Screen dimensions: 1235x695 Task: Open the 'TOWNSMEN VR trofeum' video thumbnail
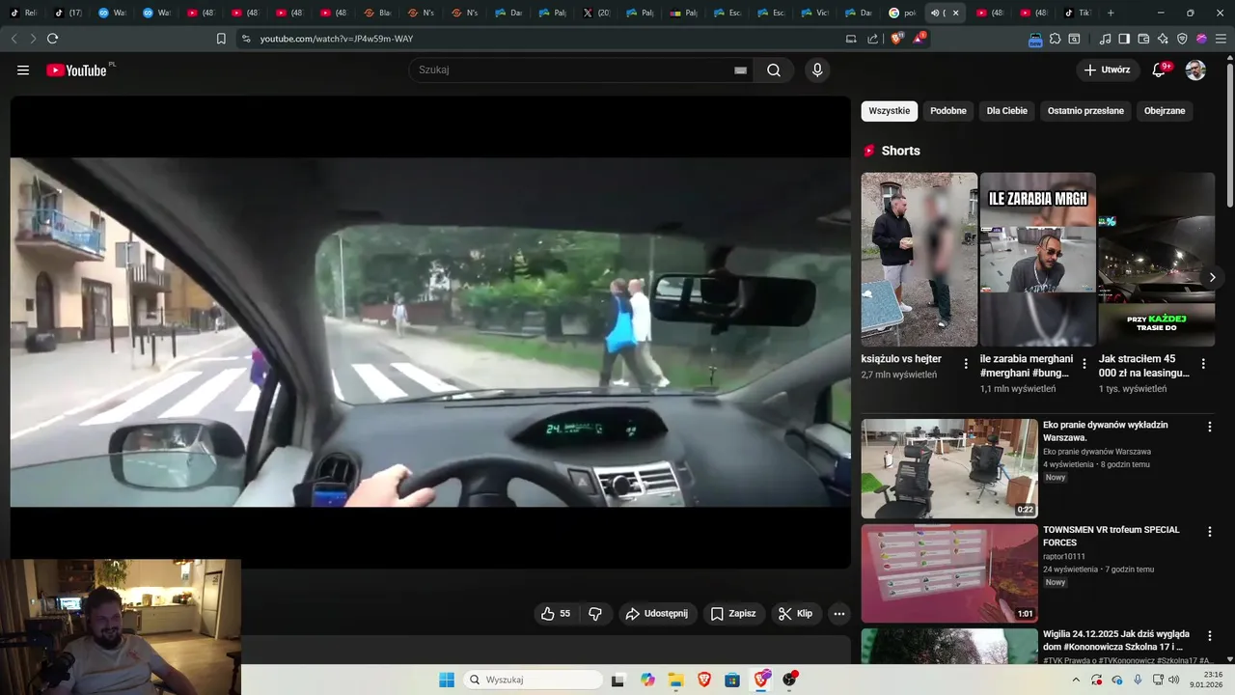(949, 573)
